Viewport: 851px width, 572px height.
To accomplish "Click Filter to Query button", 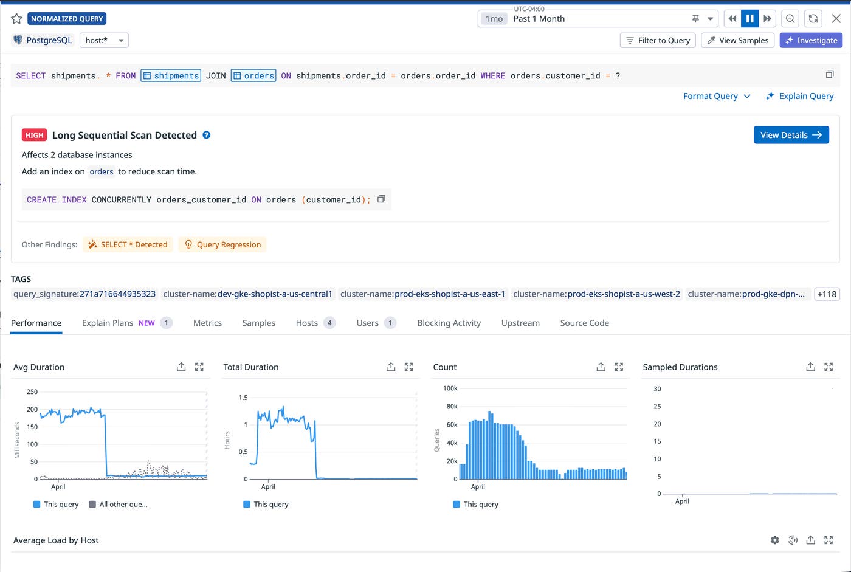I will 658,40.
